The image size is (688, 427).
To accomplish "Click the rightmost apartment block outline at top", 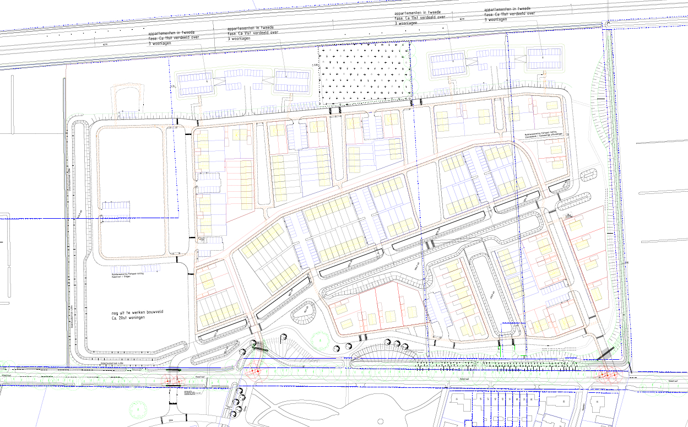I will pos(544,59).
